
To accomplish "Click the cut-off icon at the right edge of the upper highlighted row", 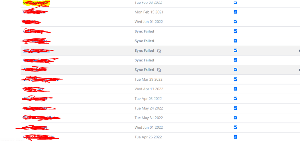I will (299, 51).
